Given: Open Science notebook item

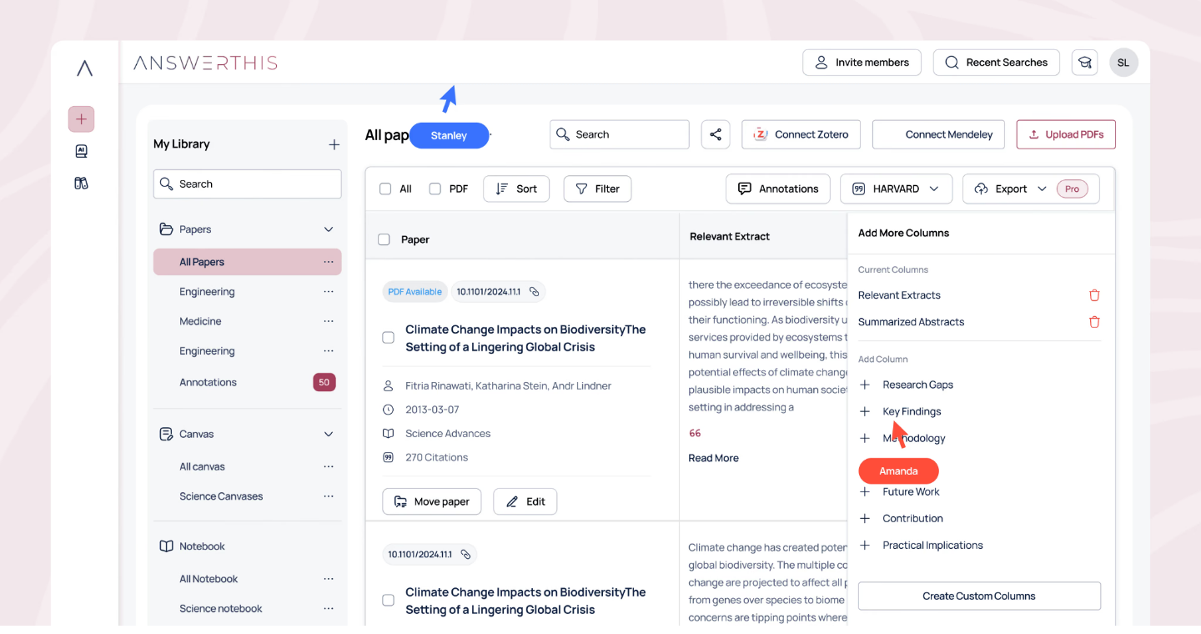Looking at the screenshot, I should (221, 609).
